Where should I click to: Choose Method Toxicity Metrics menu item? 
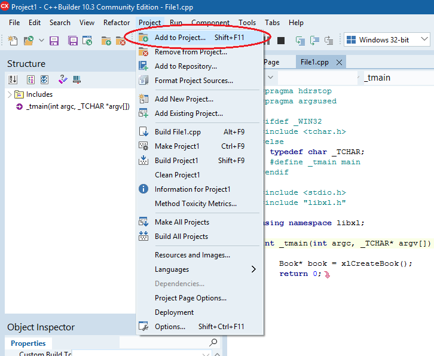200,204
